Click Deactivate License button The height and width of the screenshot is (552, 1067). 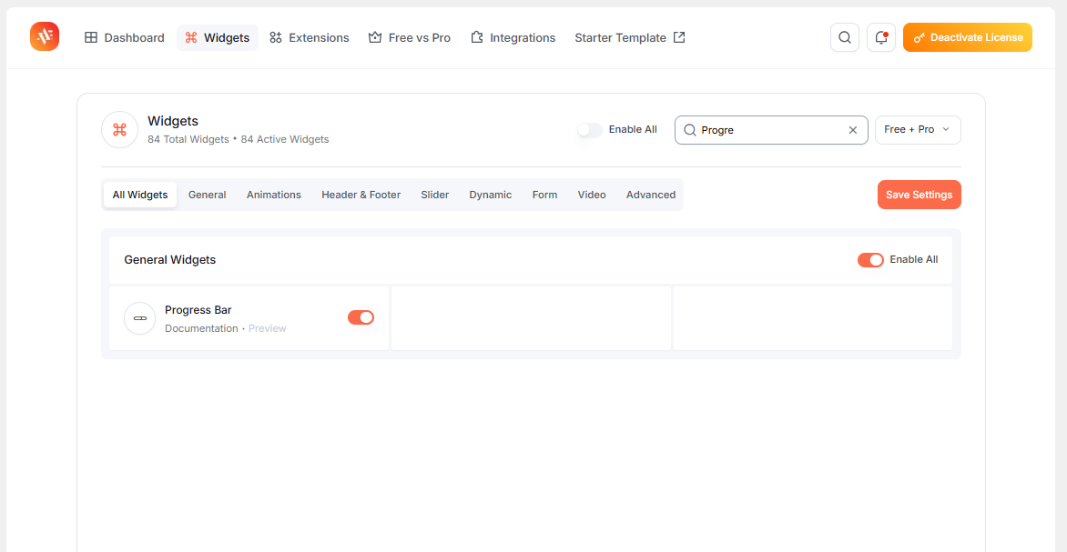pyautogui.click(x=968, y=37)
